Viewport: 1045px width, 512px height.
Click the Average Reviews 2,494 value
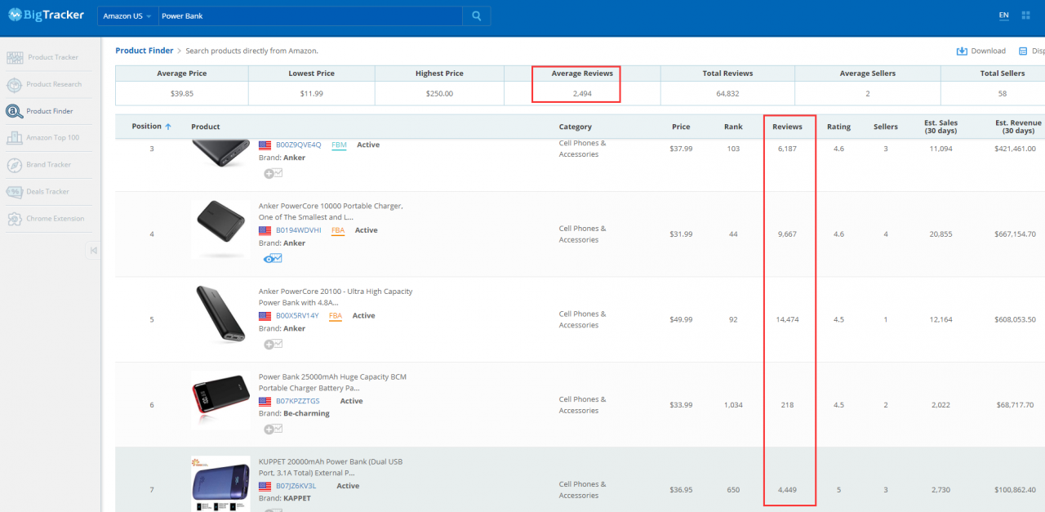tap(582, 93)
